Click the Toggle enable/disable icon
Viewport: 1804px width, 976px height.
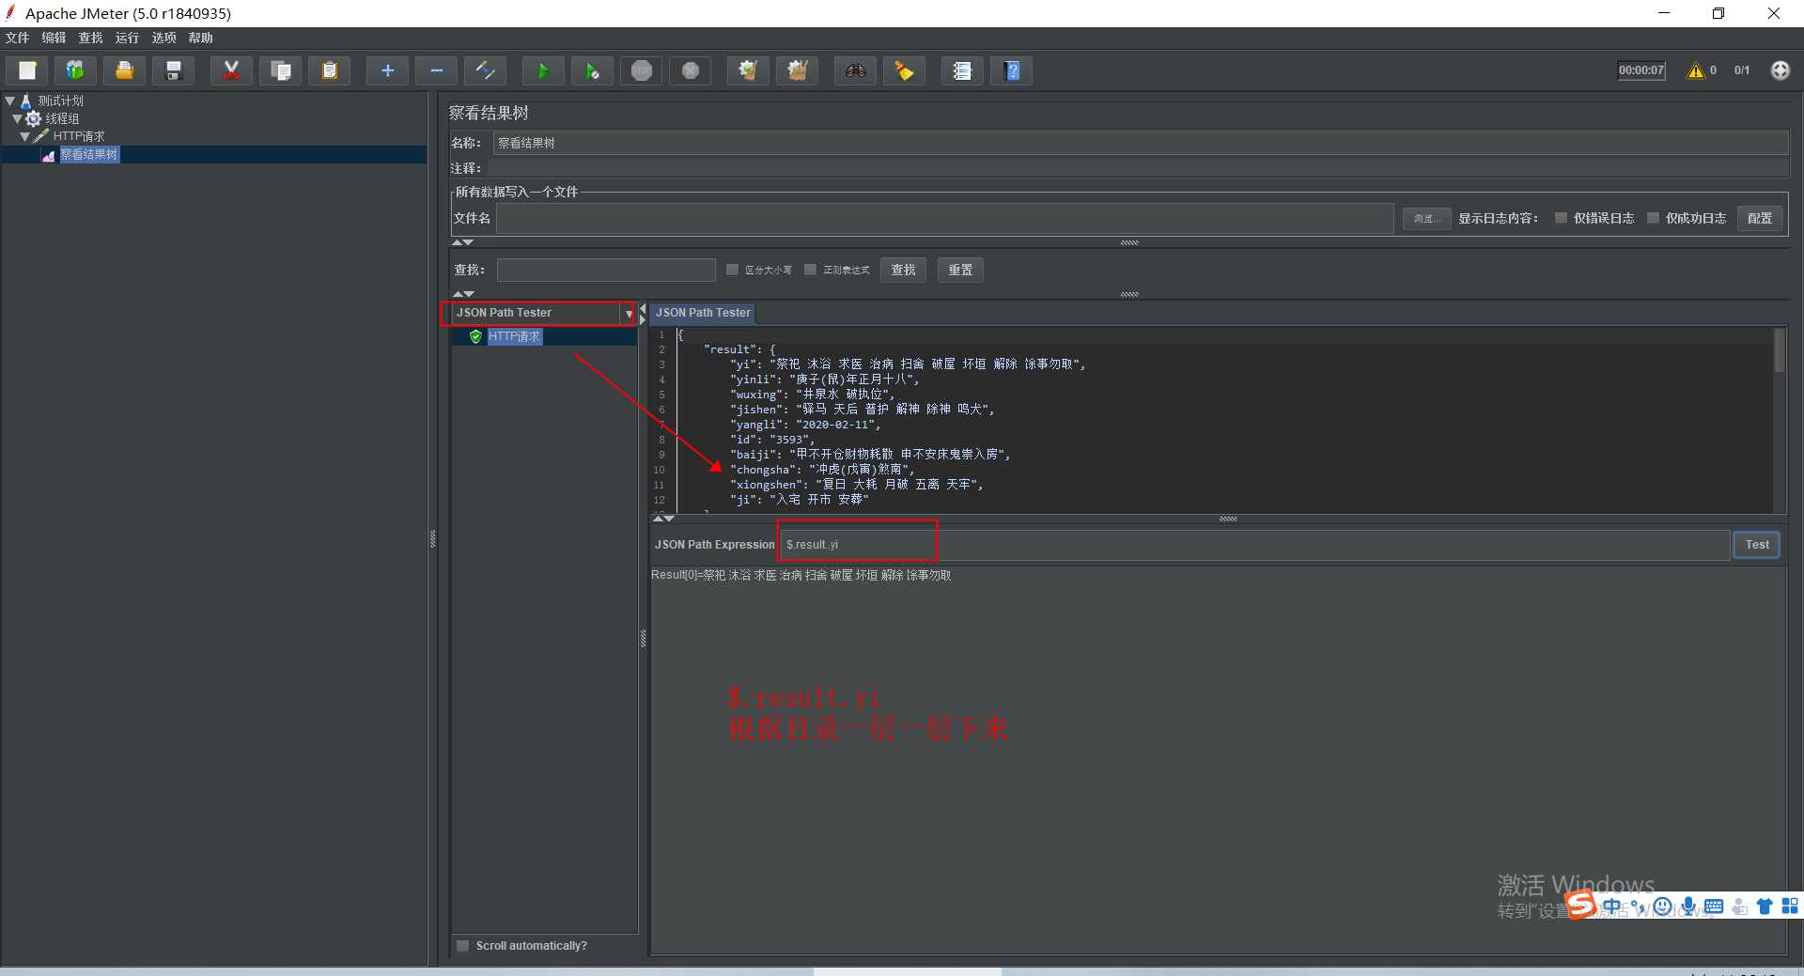point(485,70)
